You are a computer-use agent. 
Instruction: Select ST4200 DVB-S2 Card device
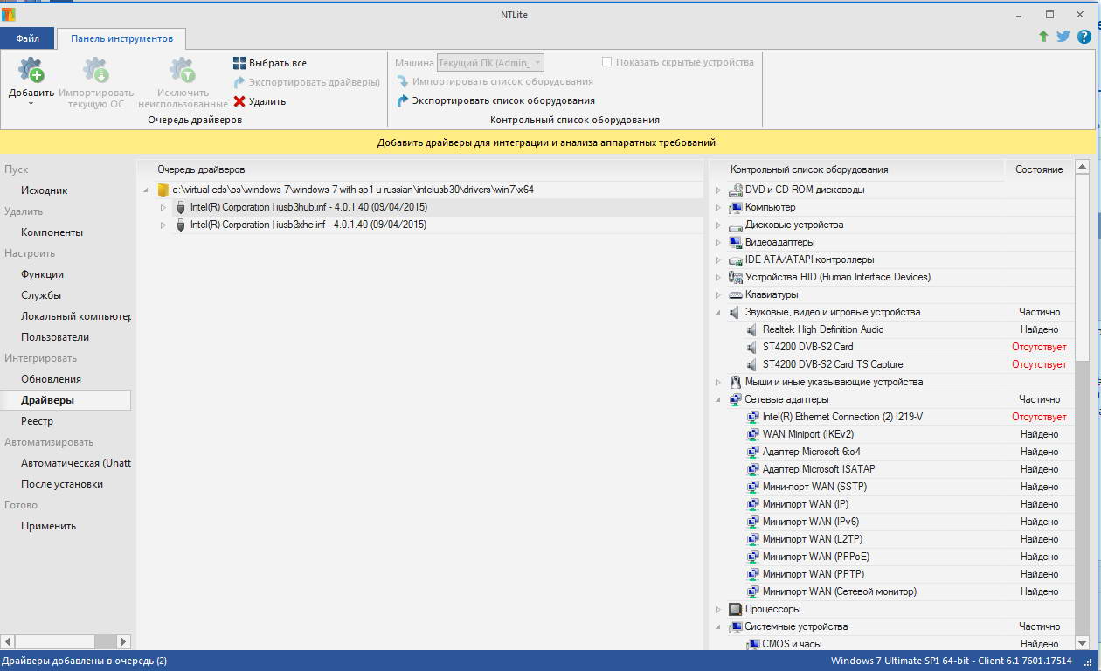(807, 347)
